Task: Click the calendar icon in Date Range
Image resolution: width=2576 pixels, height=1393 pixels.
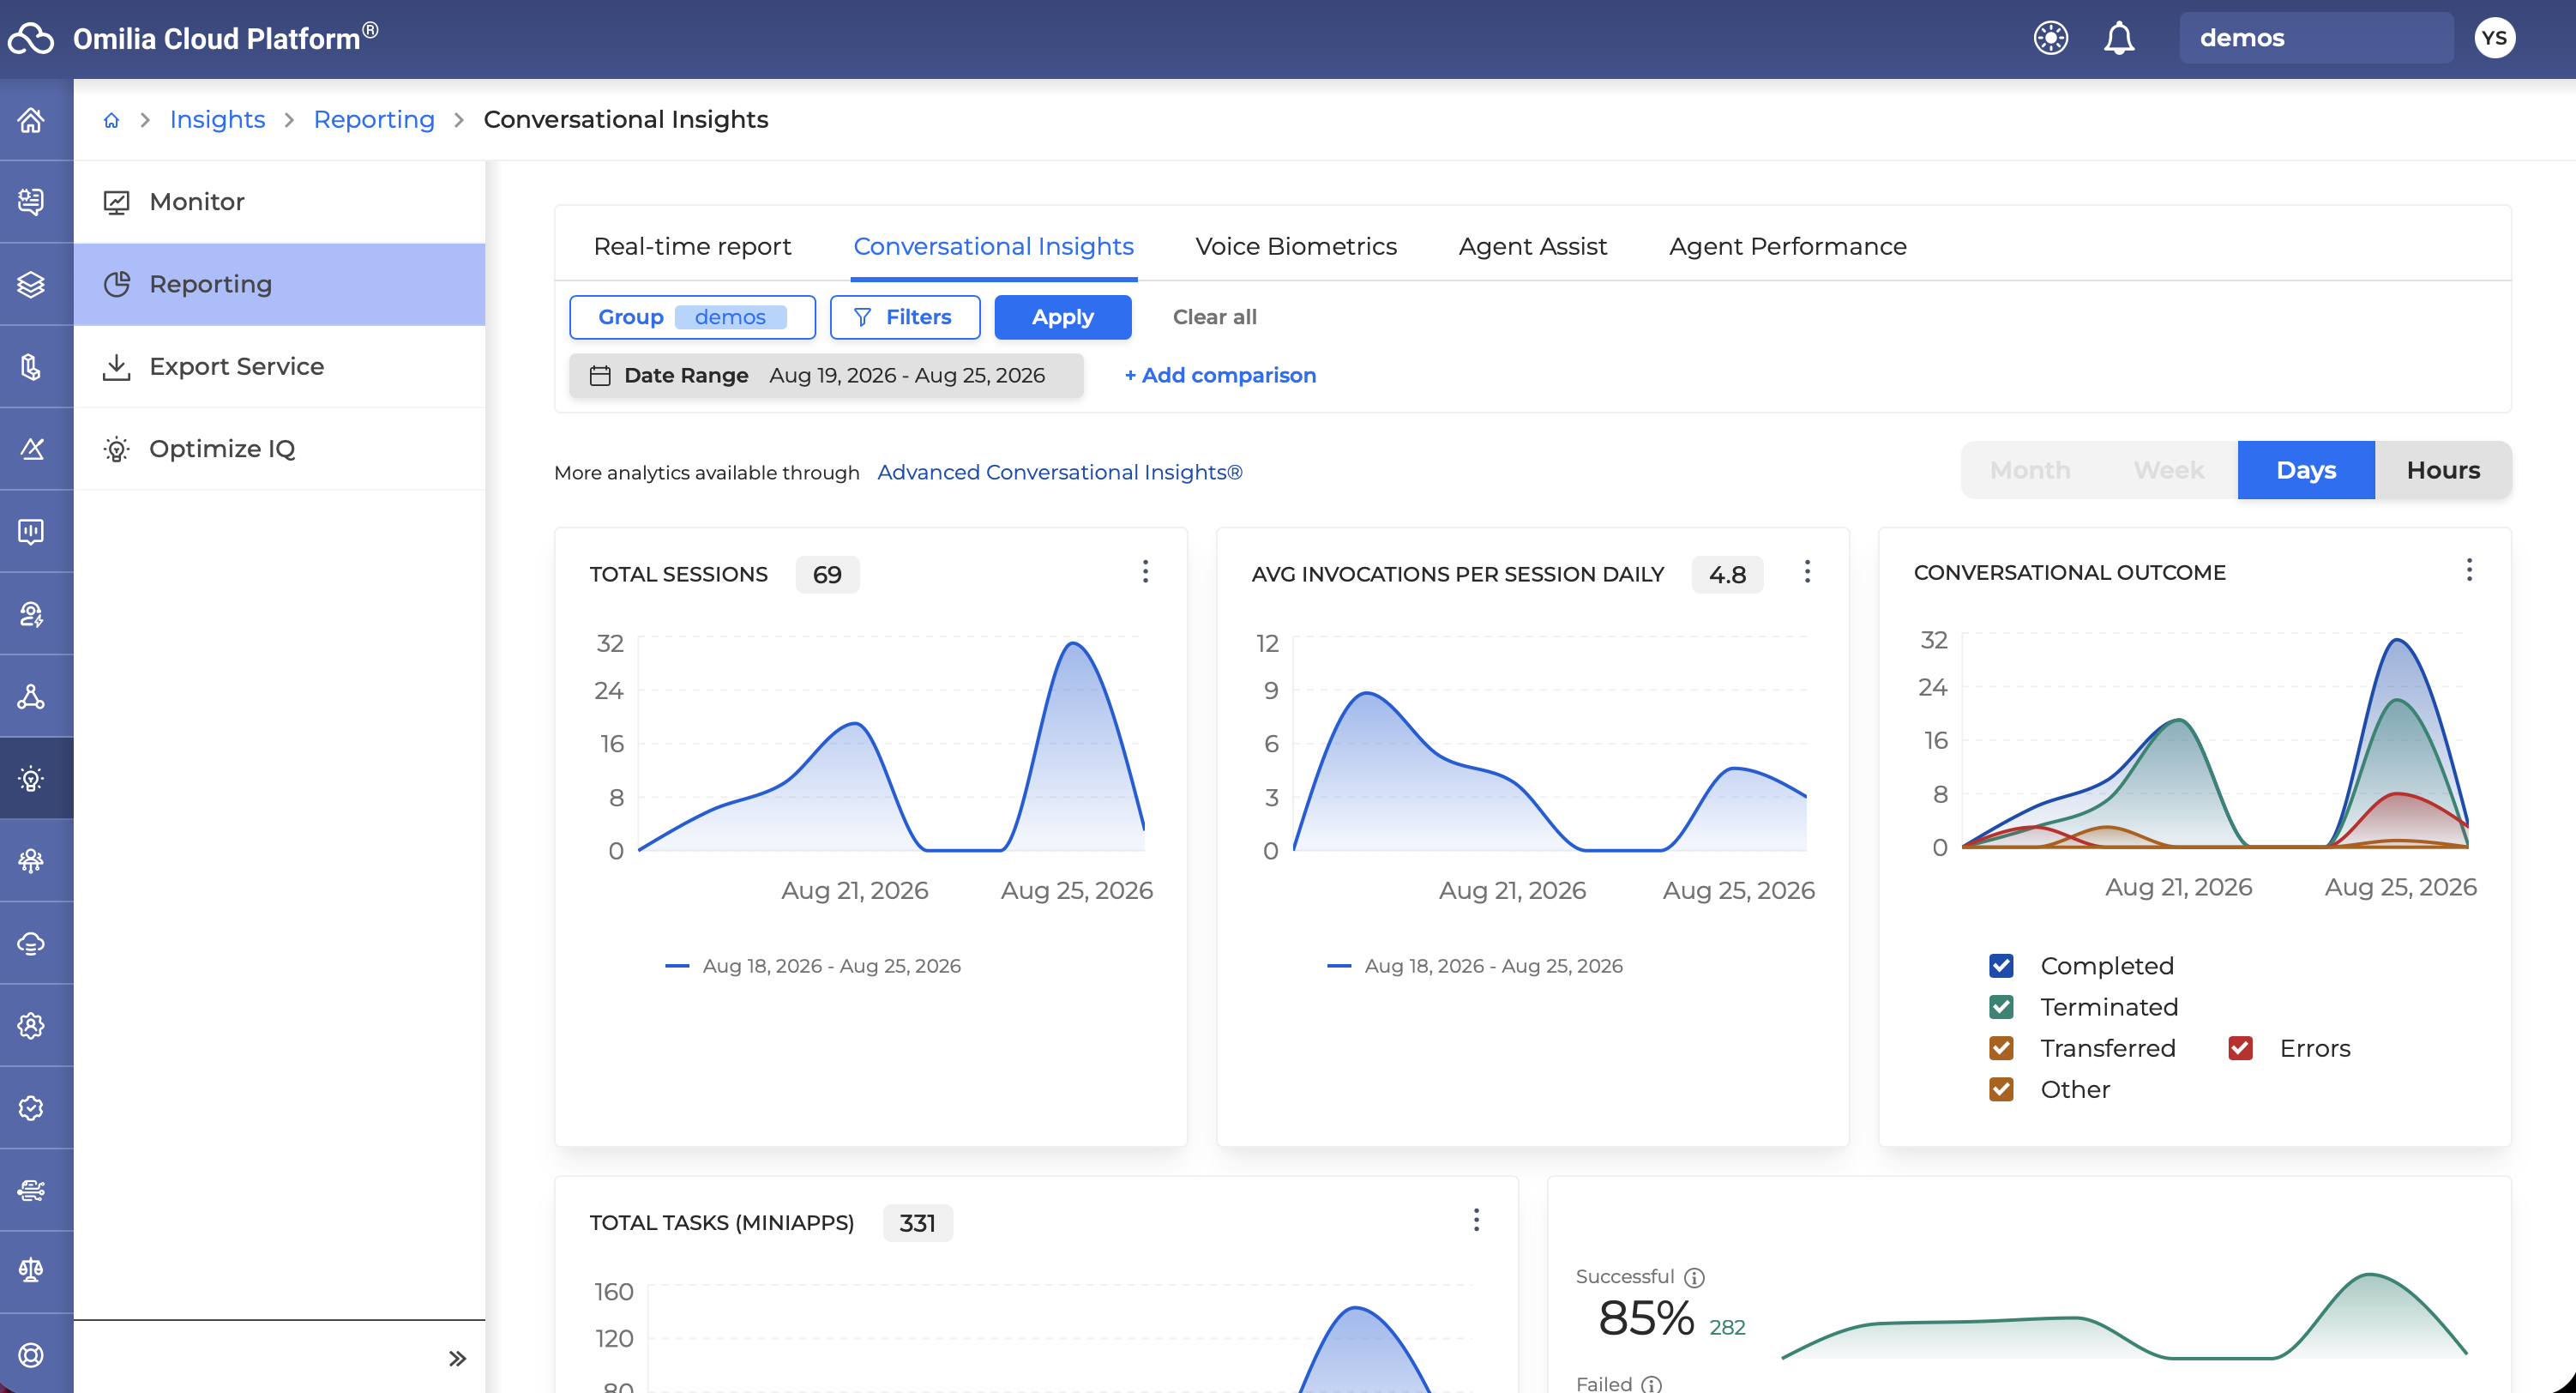Action: coord(600,375)
